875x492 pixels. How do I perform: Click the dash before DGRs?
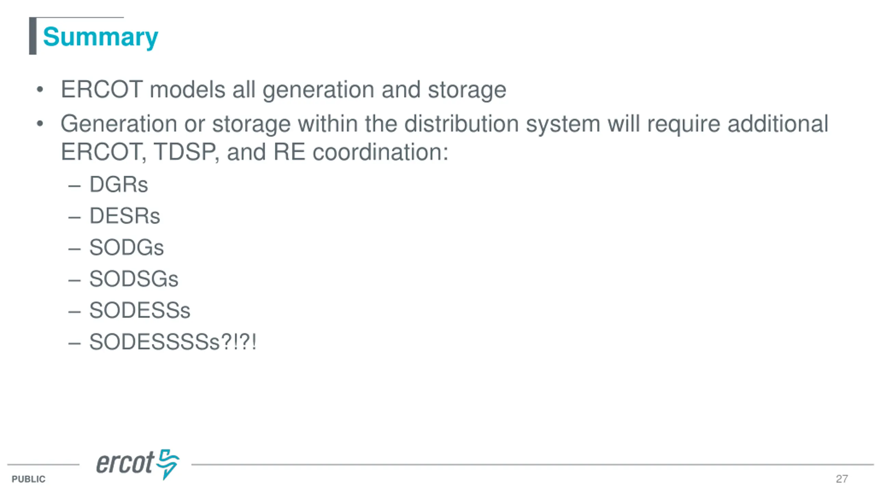pyautogui.click(x=75, y=186)
